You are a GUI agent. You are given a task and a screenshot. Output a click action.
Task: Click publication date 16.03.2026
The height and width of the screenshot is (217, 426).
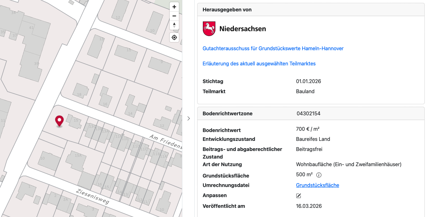pyautogui.click(x=309, y=206)
